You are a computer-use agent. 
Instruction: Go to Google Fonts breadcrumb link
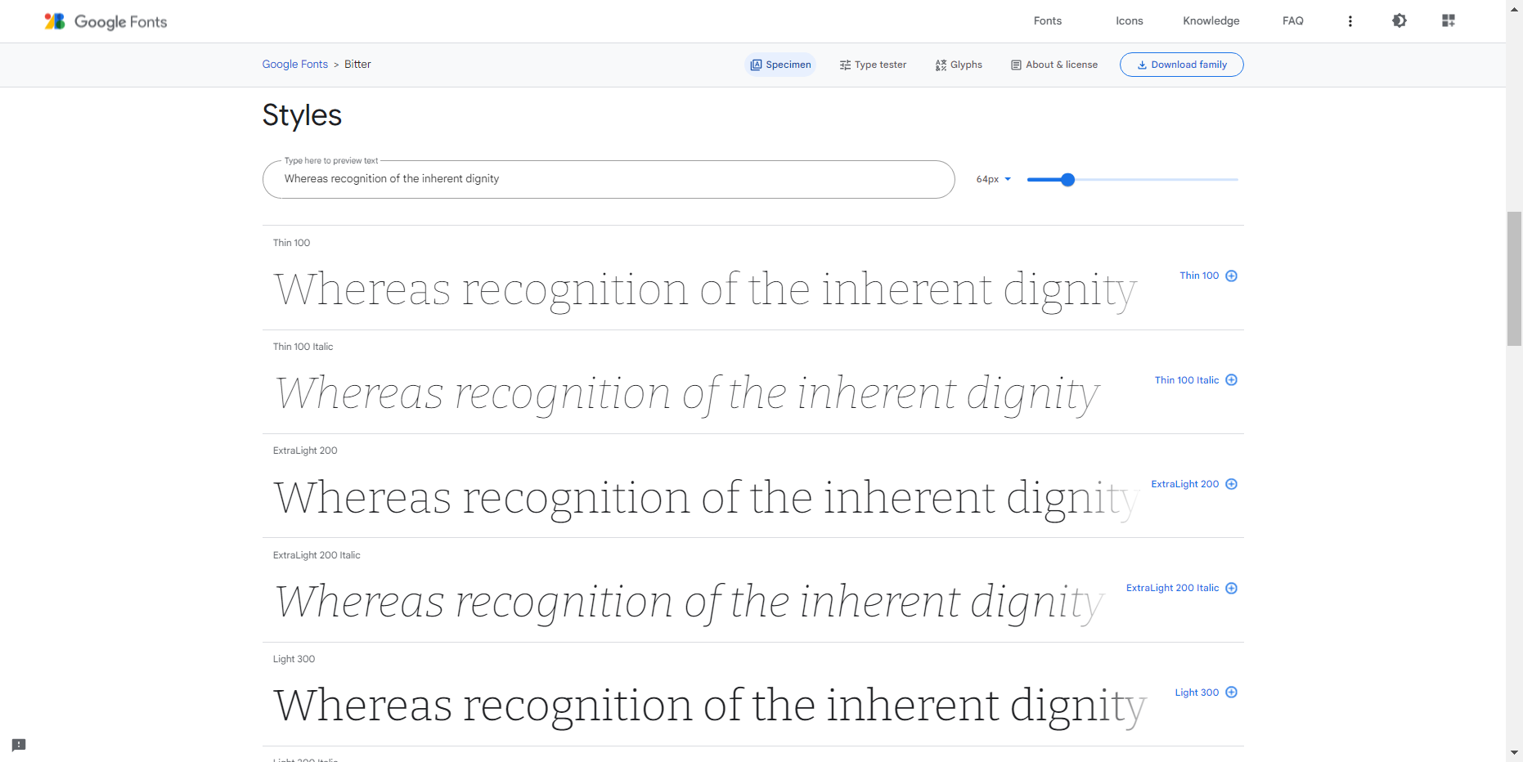pos(294,65)
